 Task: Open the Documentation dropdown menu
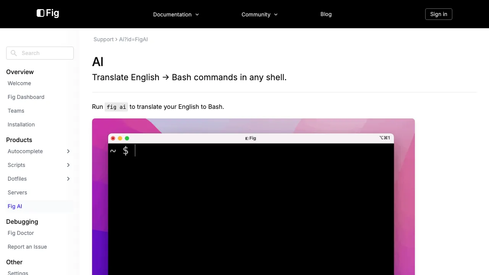[x=176, y=15]
